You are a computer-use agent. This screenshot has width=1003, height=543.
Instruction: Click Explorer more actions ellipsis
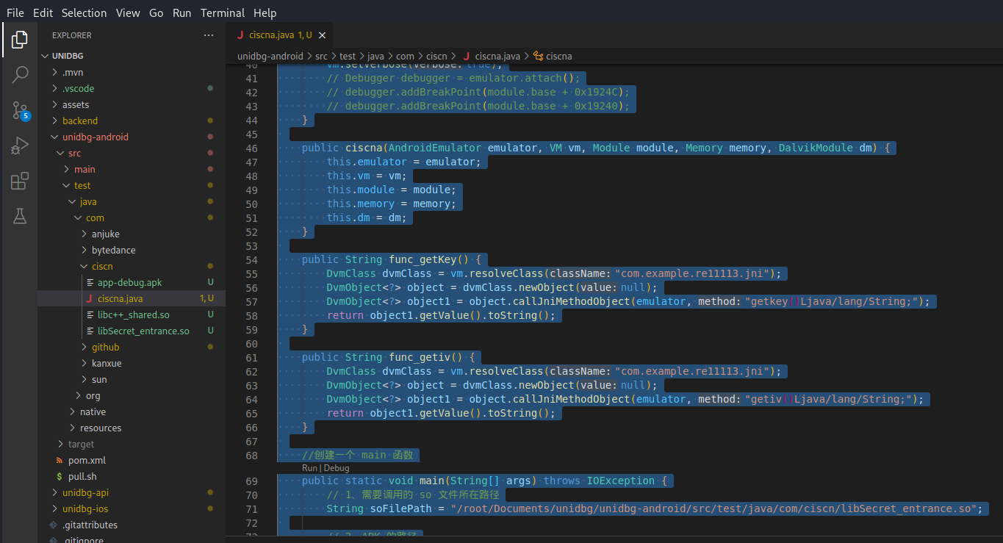pyautogui.click(x=209, y=35)
